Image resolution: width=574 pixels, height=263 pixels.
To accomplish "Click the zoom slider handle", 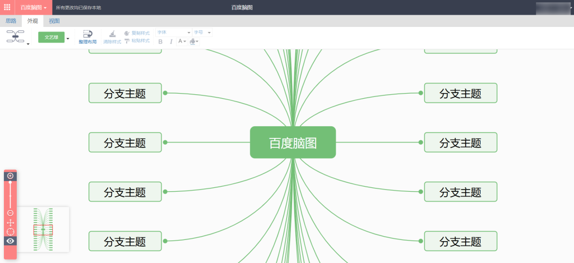I will (10, 182).
